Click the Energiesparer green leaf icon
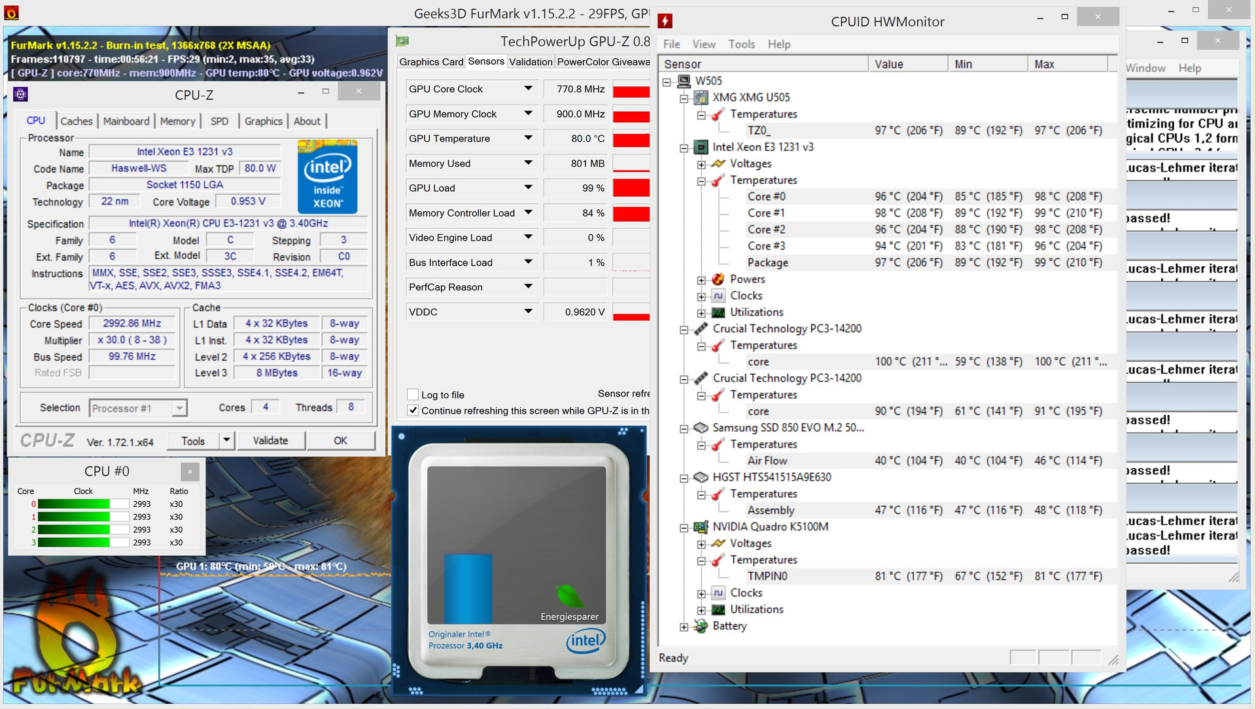Image resolution: width=1256 pixels, height=709 pixels. click(x=569, y=595)
